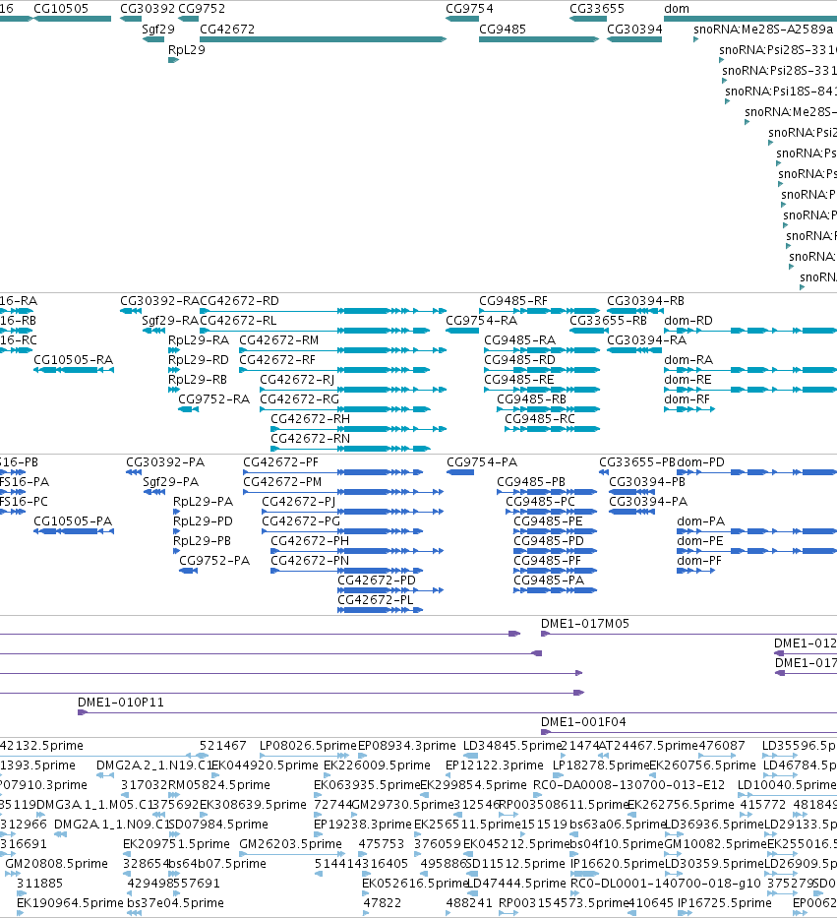Select transcript CG9485-RE
Viewport: 837px width, 918px height.
coord(542,390)
